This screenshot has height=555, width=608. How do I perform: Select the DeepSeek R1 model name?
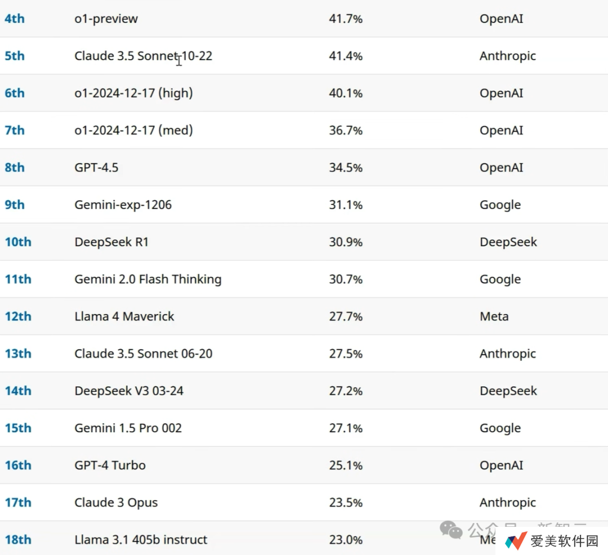(111, 242)
